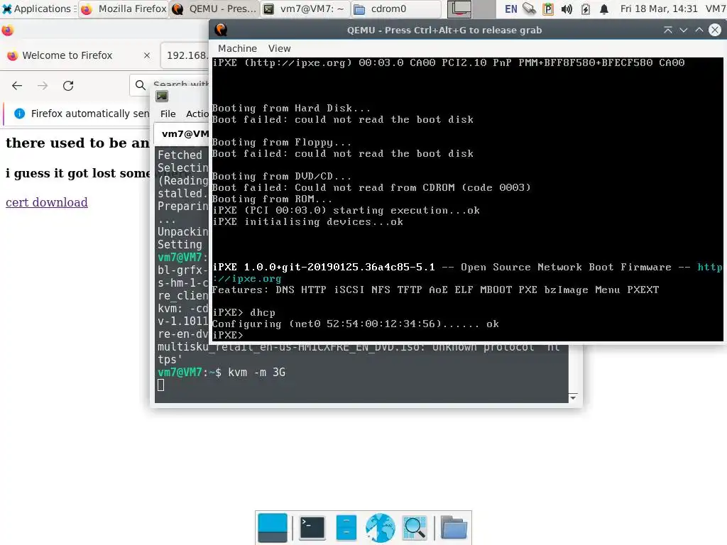Click the terminal command line kvm -m 3G
This screenshot has width=727, height=545.
pyautogui.click(x=256, y=372)
